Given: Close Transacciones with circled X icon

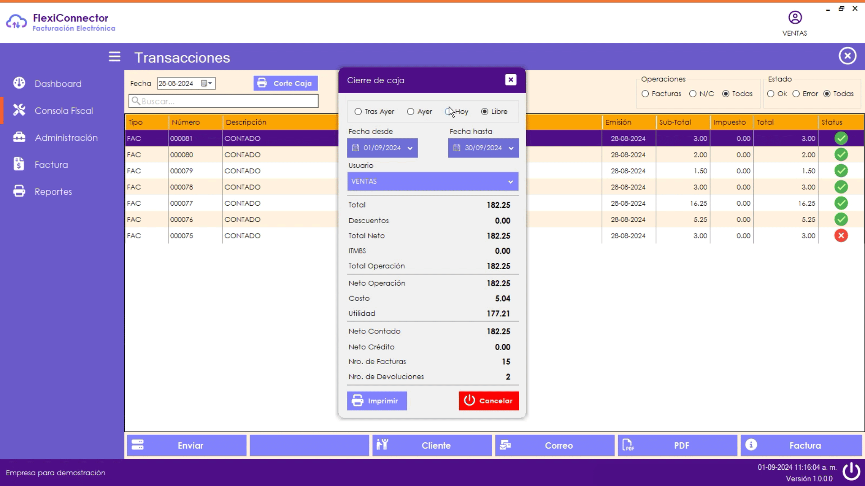Looking at the screenshot, I should 847,56.
